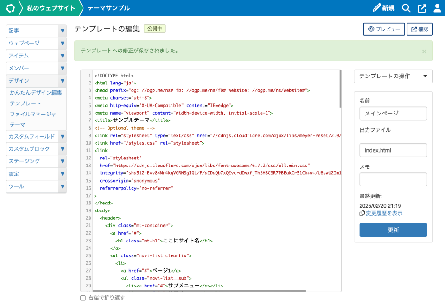Click the 出力ファイル index.html field
This screenshot has width=445, height=306.
393,150
